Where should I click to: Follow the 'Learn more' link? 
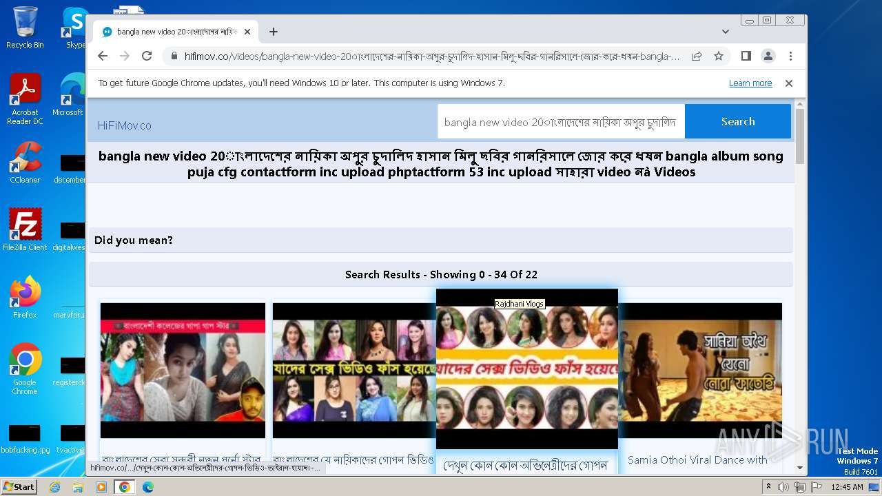(750, 83)
